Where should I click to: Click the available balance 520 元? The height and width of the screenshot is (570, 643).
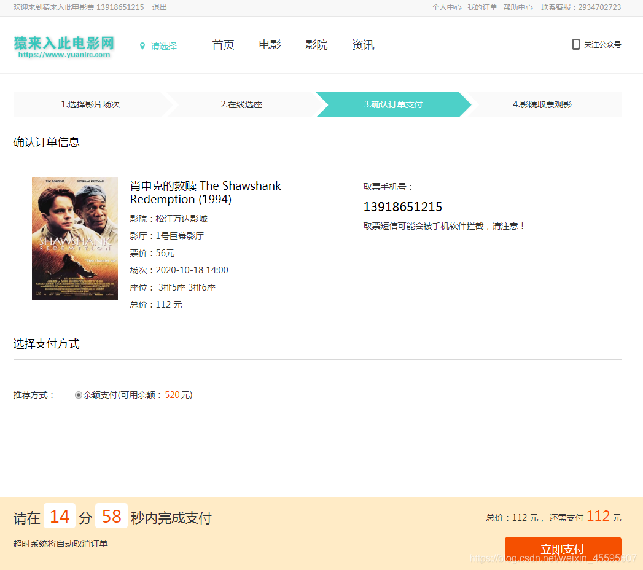(x=178, y=395)
